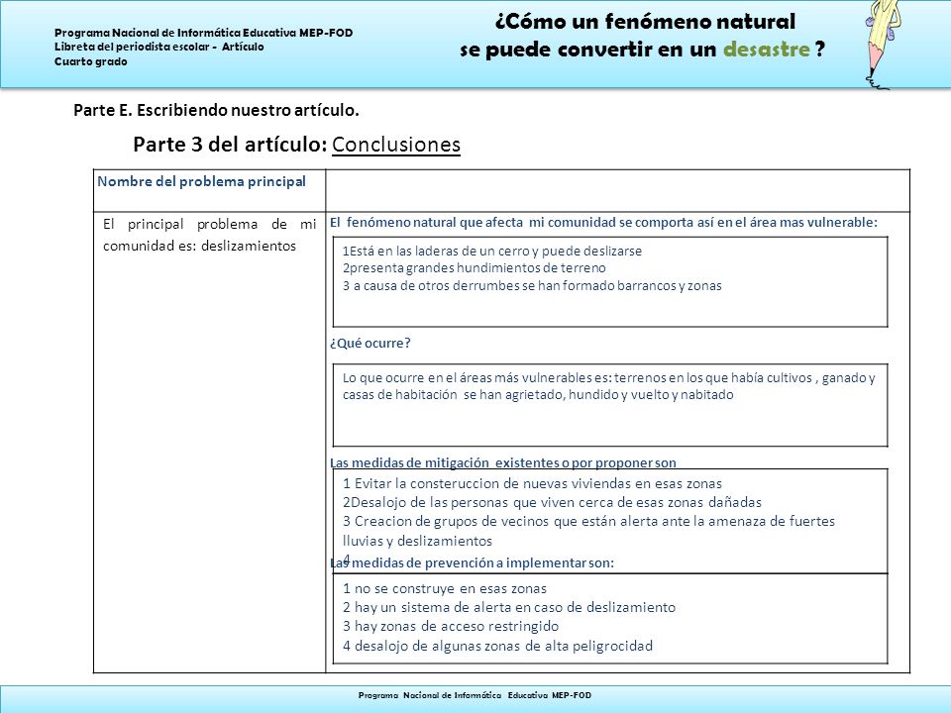Click '1 no se construye en esas zonas'
The width and height of the screenshot is (951, 713).
click(x=445, y=588)
